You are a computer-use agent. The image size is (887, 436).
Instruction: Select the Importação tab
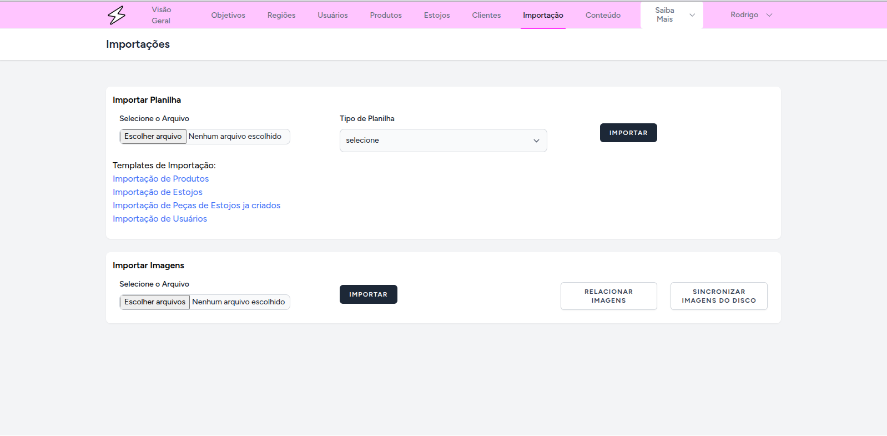pyautogui.click(x=543, y=15)
